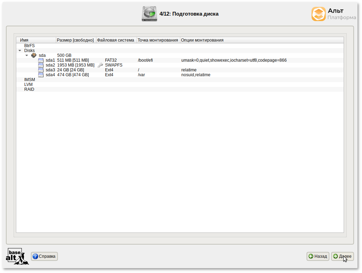
Task: Open help with the Справка button
Action: coord(44,256)
